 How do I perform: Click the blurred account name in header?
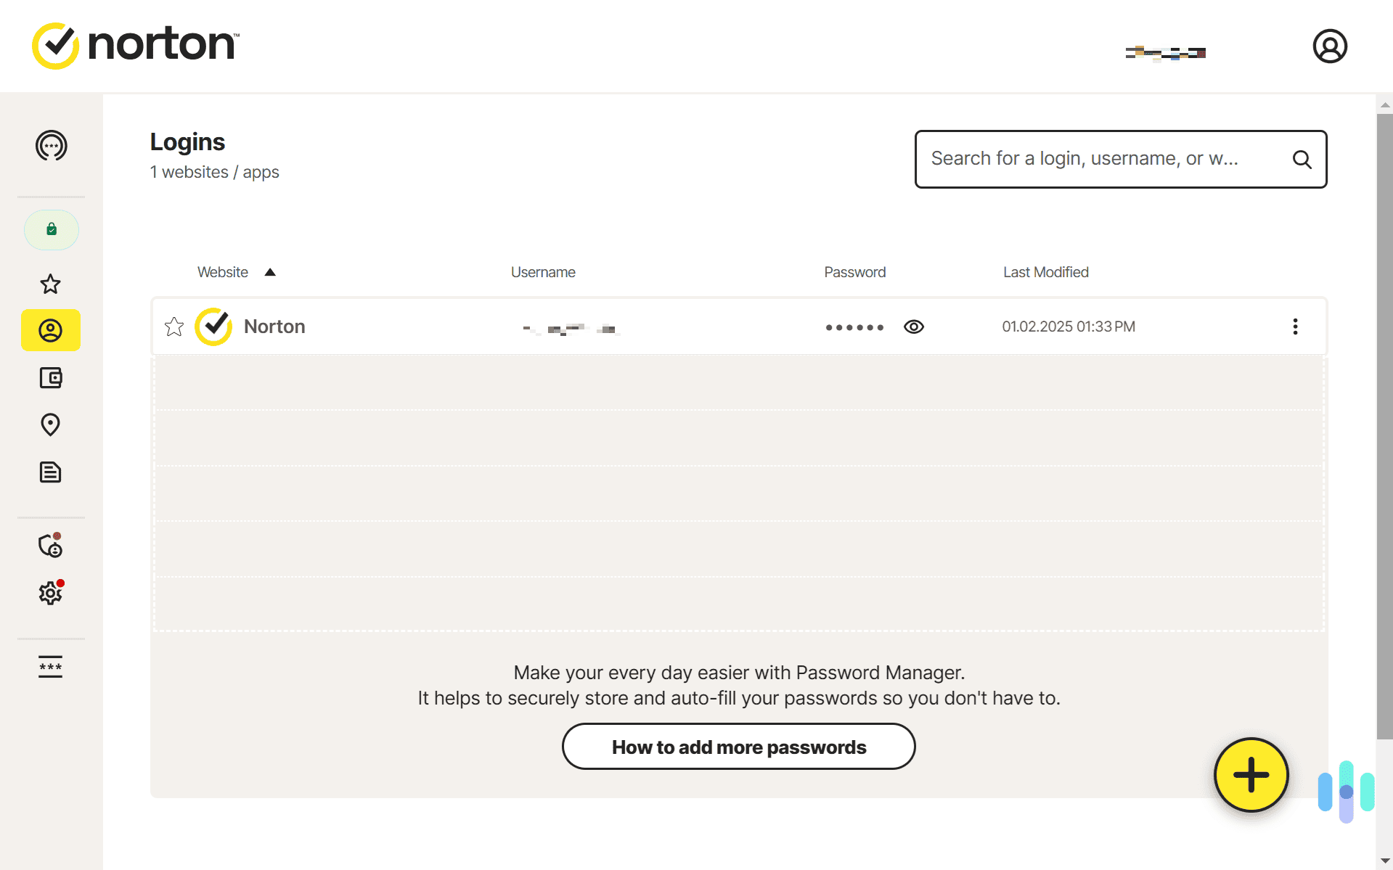click(1166, 53)
